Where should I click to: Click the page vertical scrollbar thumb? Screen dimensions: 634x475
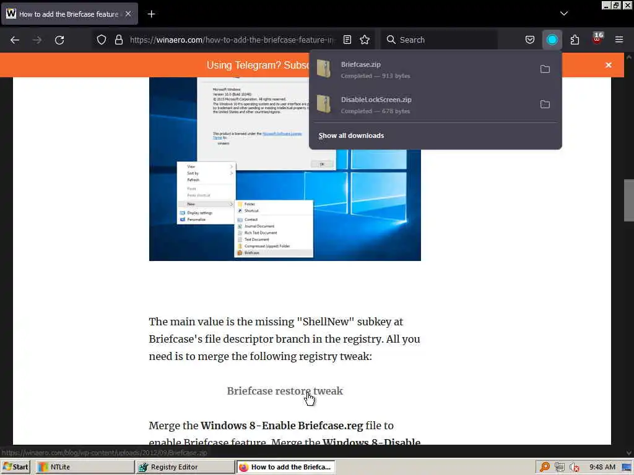point(628,200)
